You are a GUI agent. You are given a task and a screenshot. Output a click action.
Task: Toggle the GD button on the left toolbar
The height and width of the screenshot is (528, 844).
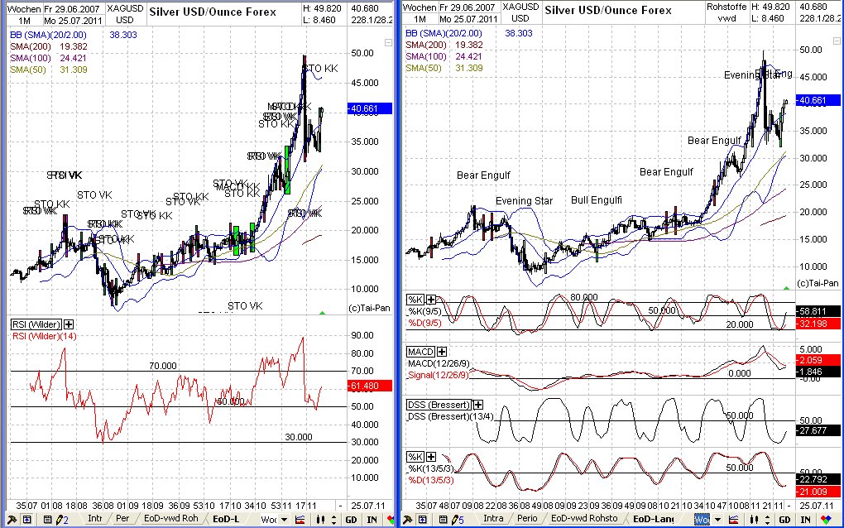pos(351,521)
